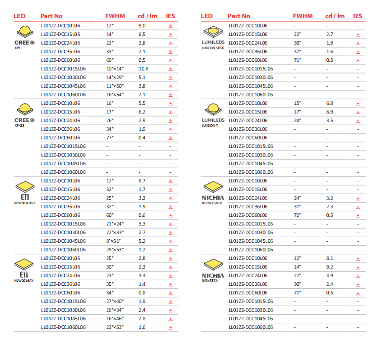Viewport: 382px width, 338px height.
Task: Download IES file for 10°×14° row
Action: pyautogui.click(x=171, y=69)
